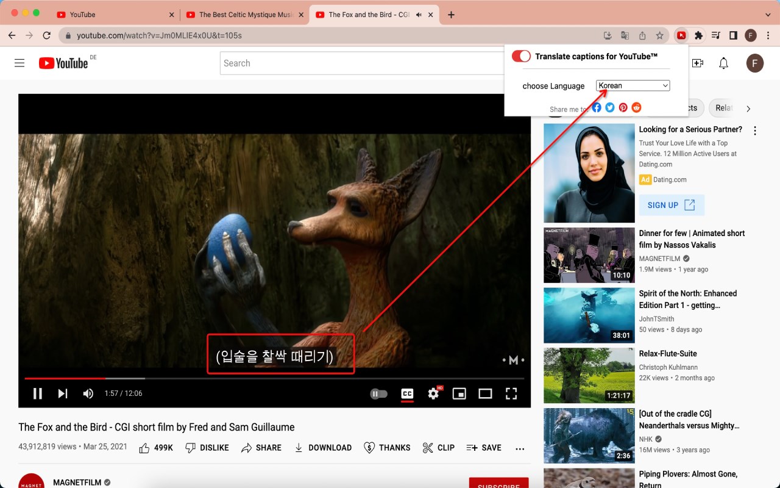Toggle the autoplay switch in player
Screen dimensions: 780x488
coord(378,394)
